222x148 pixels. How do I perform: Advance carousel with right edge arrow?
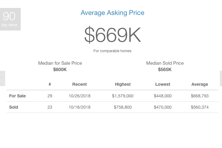pos(221,78)
